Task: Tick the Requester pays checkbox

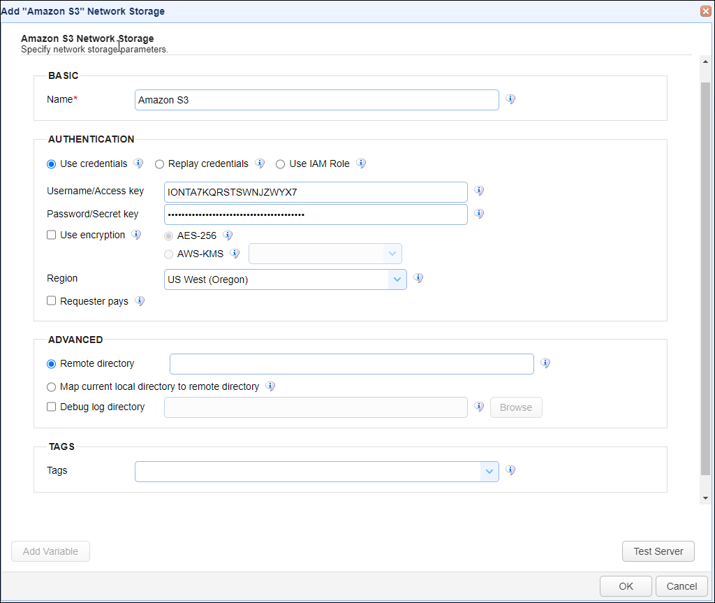Action: [52, 300]
